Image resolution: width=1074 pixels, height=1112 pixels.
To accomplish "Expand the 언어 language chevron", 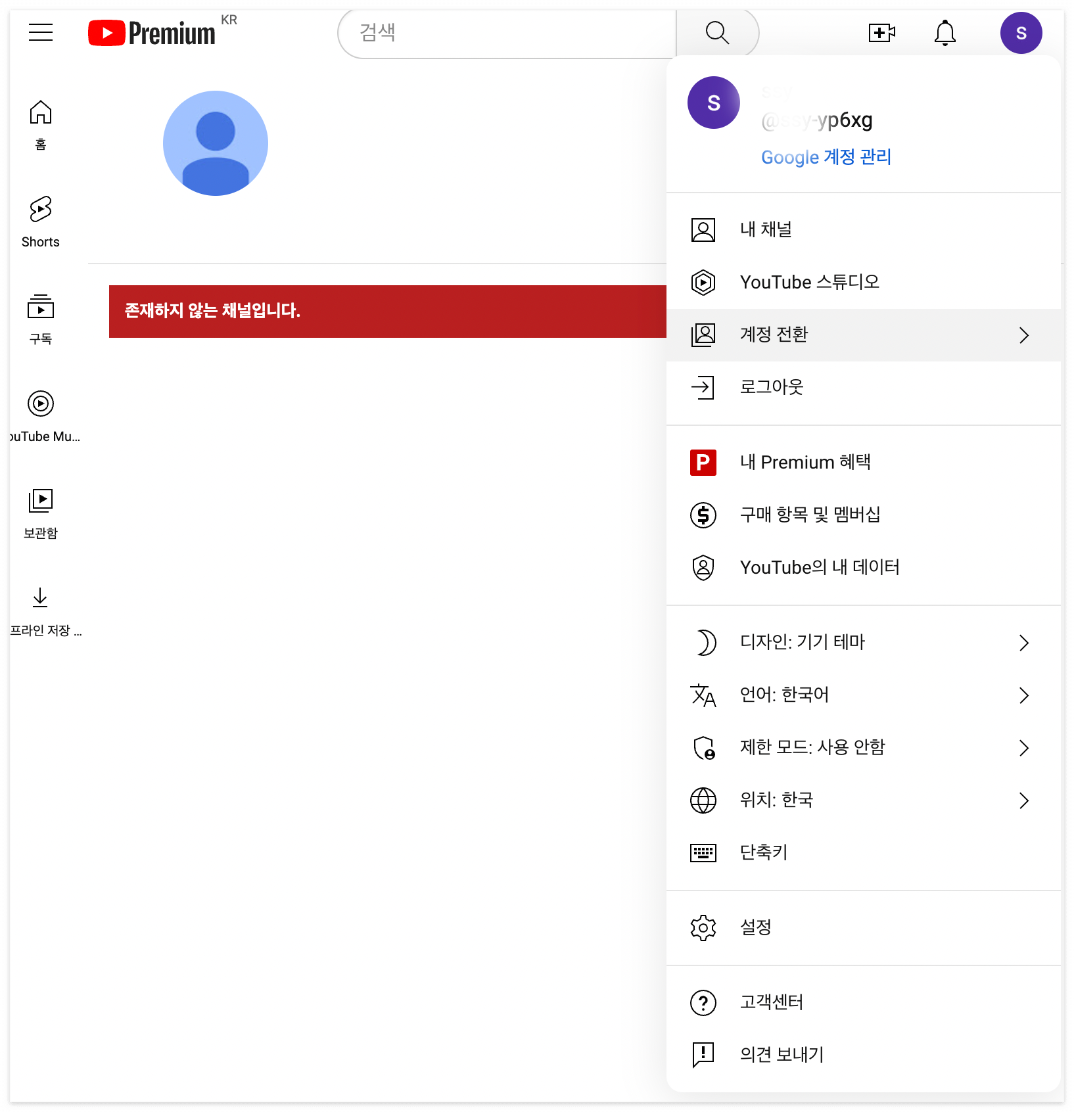I will [1024, 695].
